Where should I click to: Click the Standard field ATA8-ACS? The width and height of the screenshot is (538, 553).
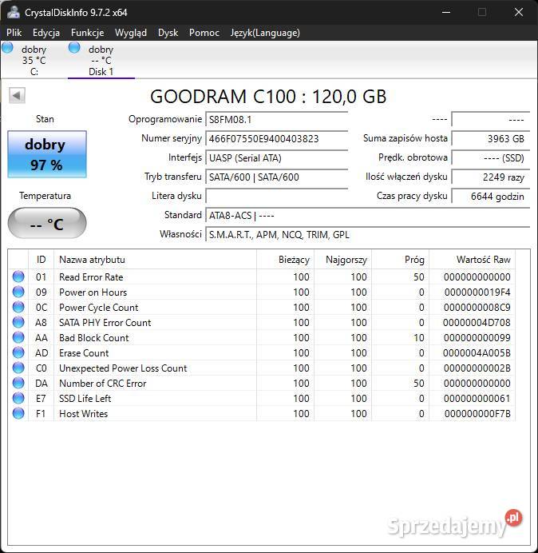367,215
